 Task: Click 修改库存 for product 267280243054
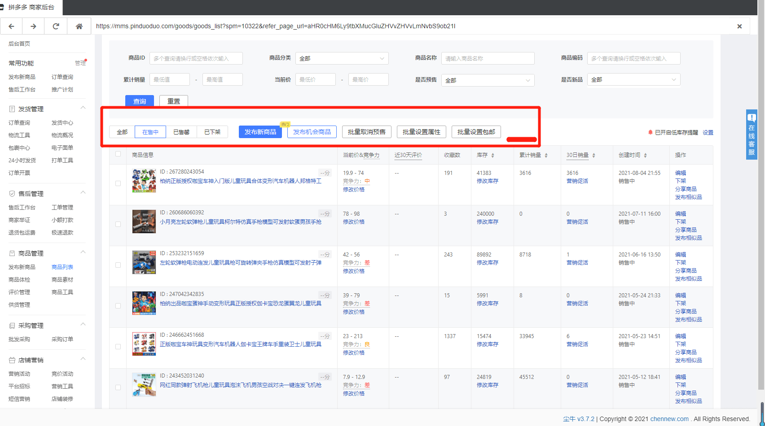pos(488,181)
